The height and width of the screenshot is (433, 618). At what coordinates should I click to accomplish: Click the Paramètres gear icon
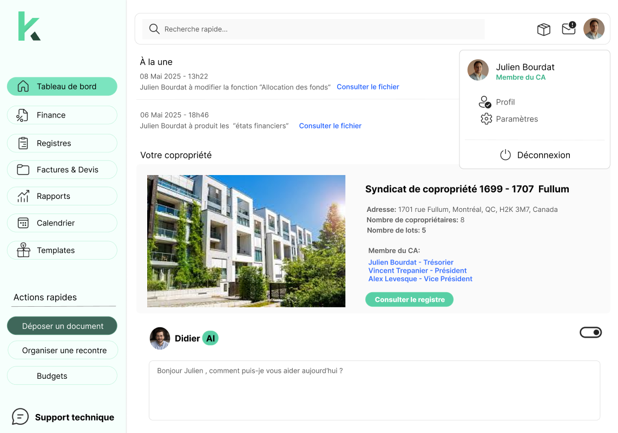tap(486, 119)
